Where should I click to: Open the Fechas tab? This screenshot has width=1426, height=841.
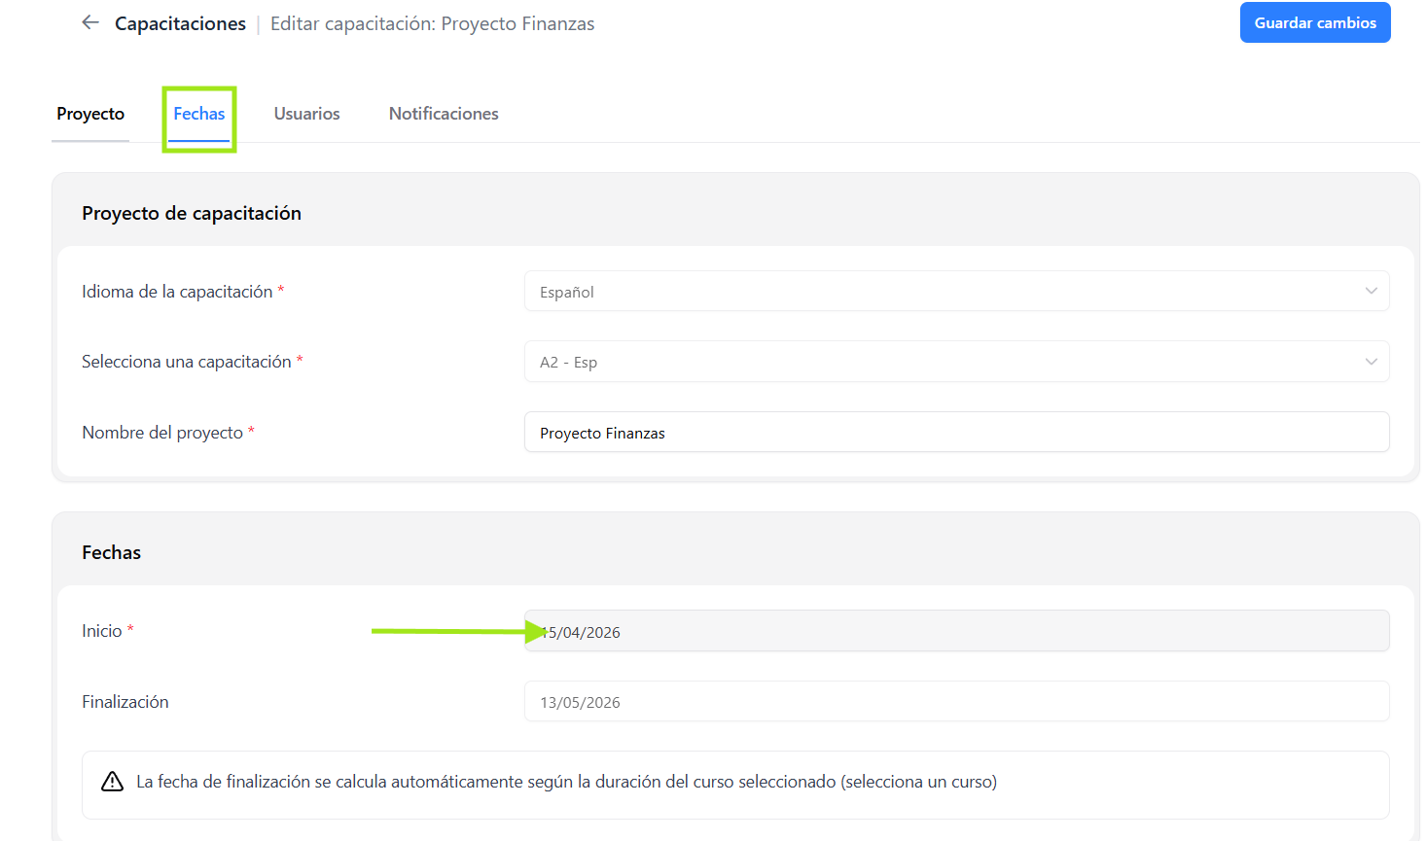coord(199,114)
